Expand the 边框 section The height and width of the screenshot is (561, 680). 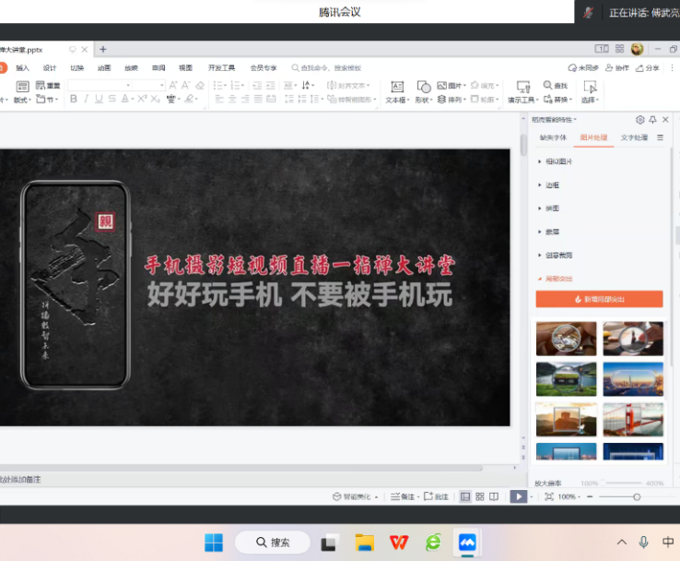[551, 185]
